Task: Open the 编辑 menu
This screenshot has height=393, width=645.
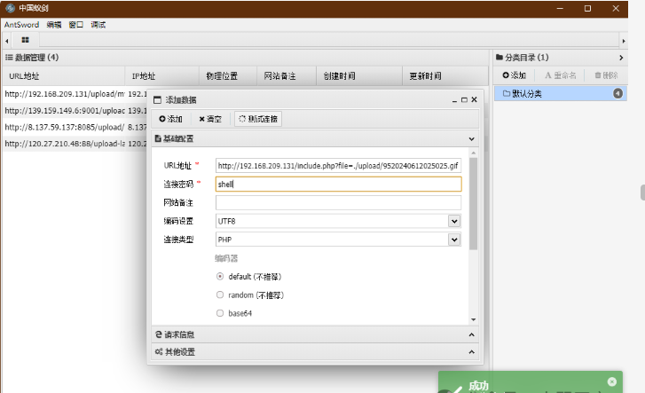Action: click(54, 25)
